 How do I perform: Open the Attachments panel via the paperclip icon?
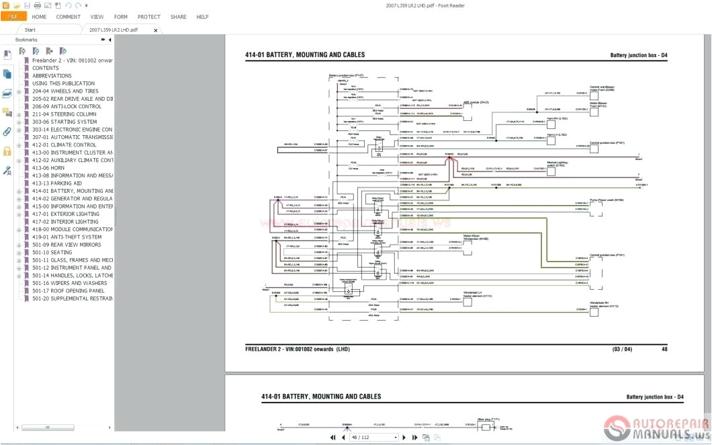click(7, 131)
